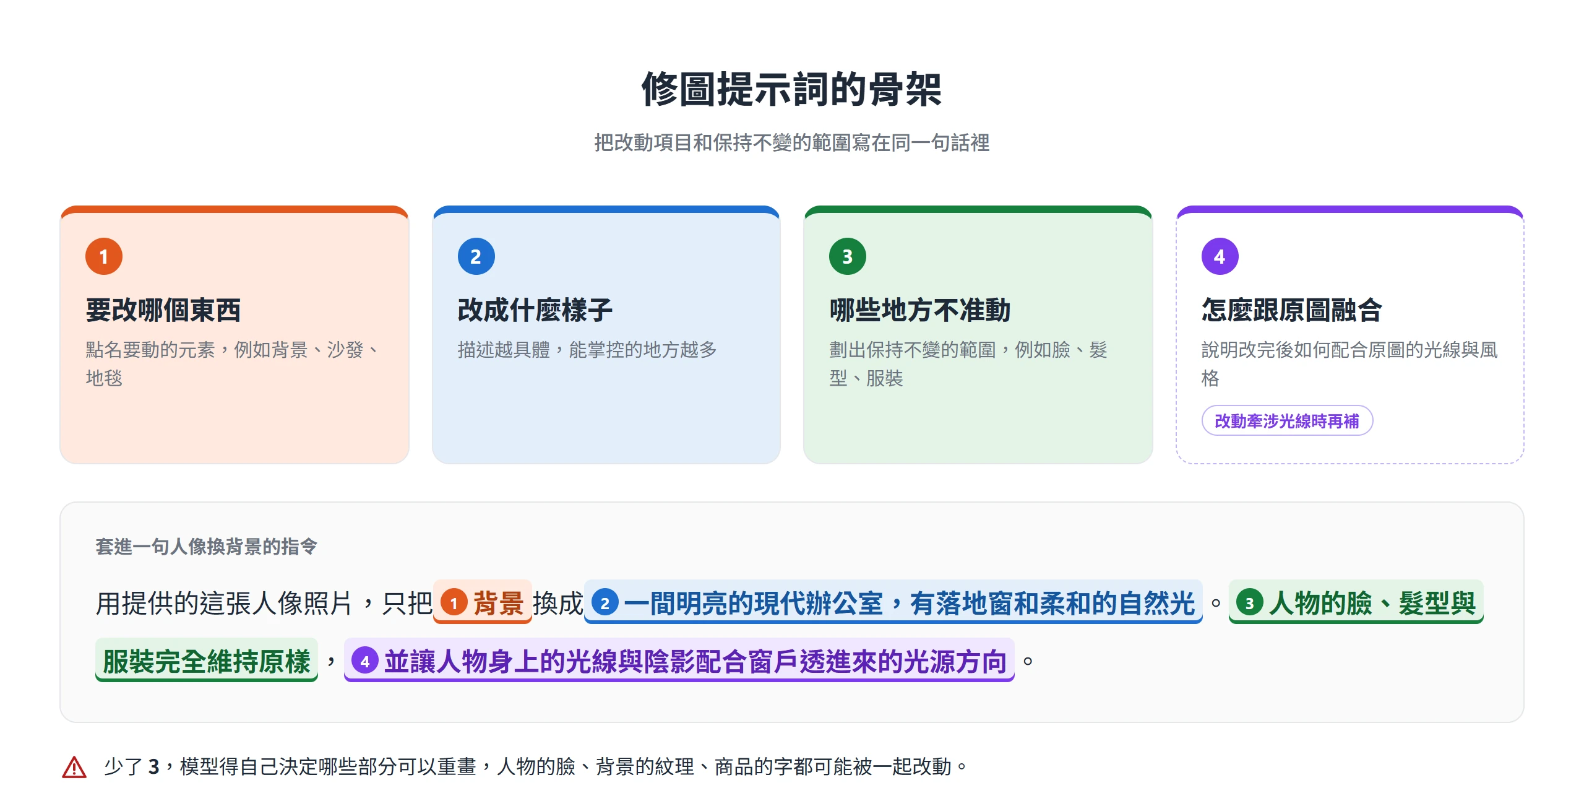Click the small 3 badge before 人物的臉
The height and width of the screenshot is (793, 1584).
[x=1249, y=603]
